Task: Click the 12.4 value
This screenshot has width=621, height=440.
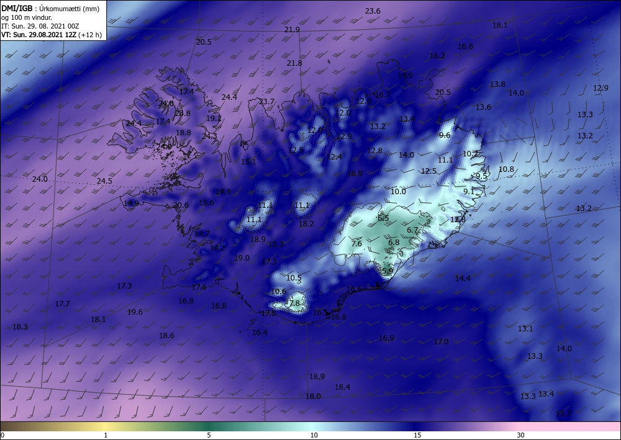Action: (x=334, y=157)
